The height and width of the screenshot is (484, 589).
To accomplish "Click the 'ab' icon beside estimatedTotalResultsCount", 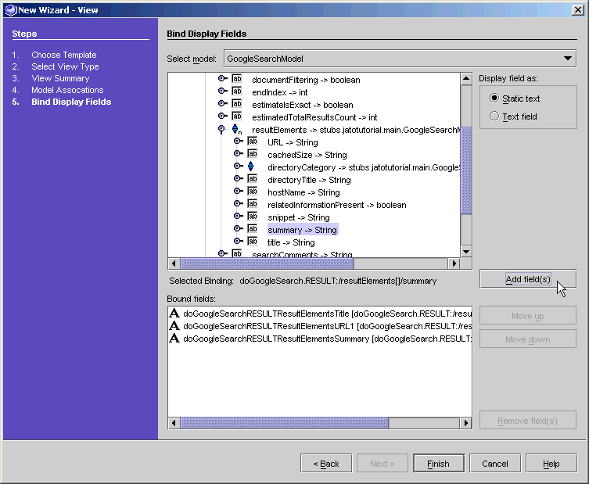I will [x=237, y=116].
